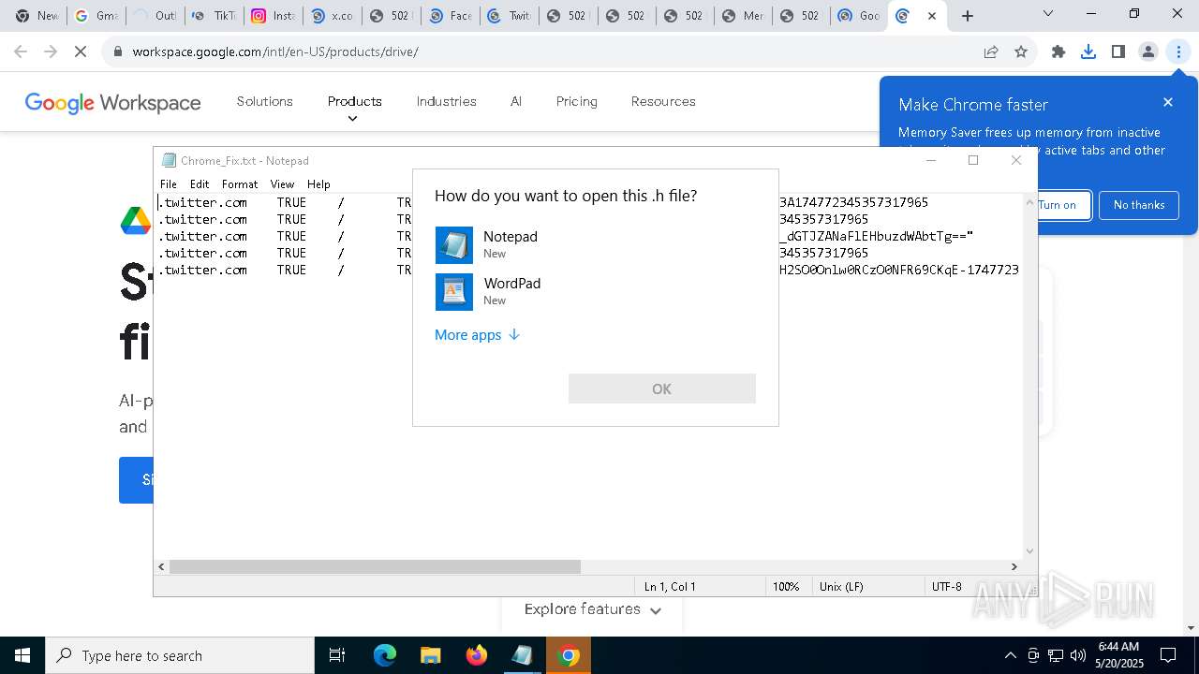Viewport: 1199px width, 674px height.
Task: Open the notification center
Action: pos(1168,655)
